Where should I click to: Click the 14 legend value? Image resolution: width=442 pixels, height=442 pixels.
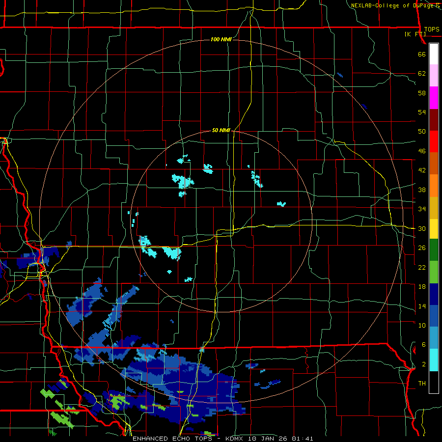click(422, 306)
